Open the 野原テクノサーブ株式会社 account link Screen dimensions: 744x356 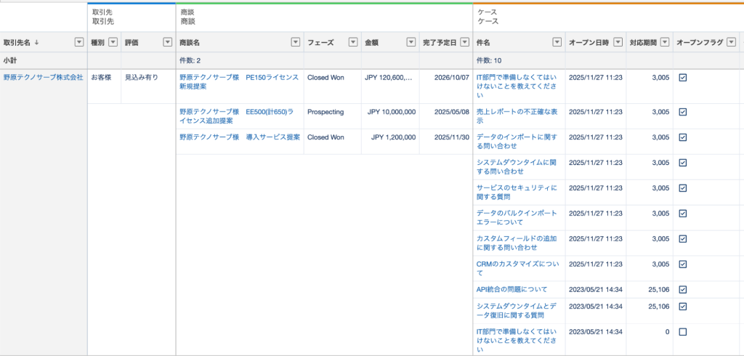(43, 77)
